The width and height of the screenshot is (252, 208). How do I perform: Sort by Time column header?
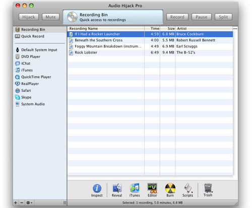click(x=152, y=28)
